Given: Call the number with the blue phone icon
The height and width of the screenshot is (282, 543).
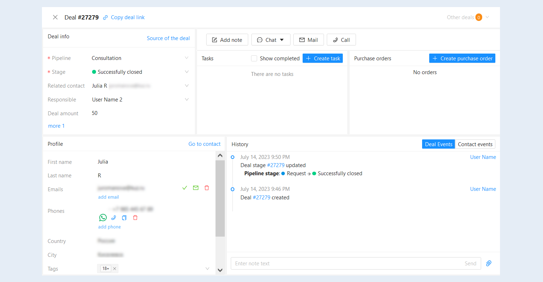Looking at the screenshot, I should [x=113, y=218].
